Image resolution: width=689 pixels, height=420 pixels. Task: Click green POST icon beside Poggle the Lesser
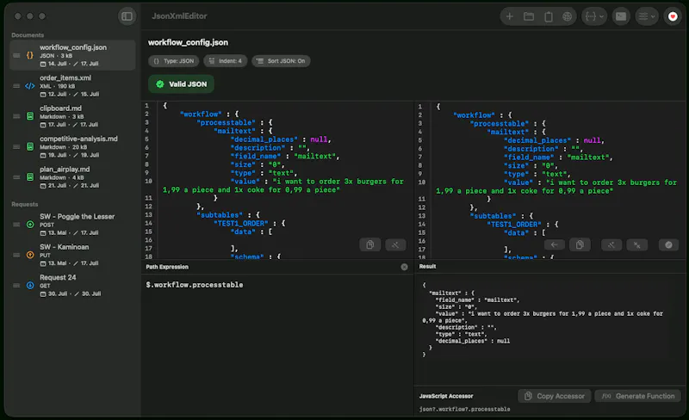[30, 225]
